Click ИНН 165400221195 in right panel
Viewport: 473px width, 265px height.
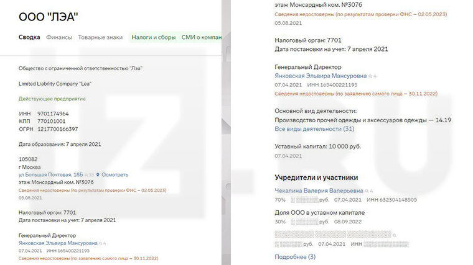pyautogui.click(x=332, y=85)
